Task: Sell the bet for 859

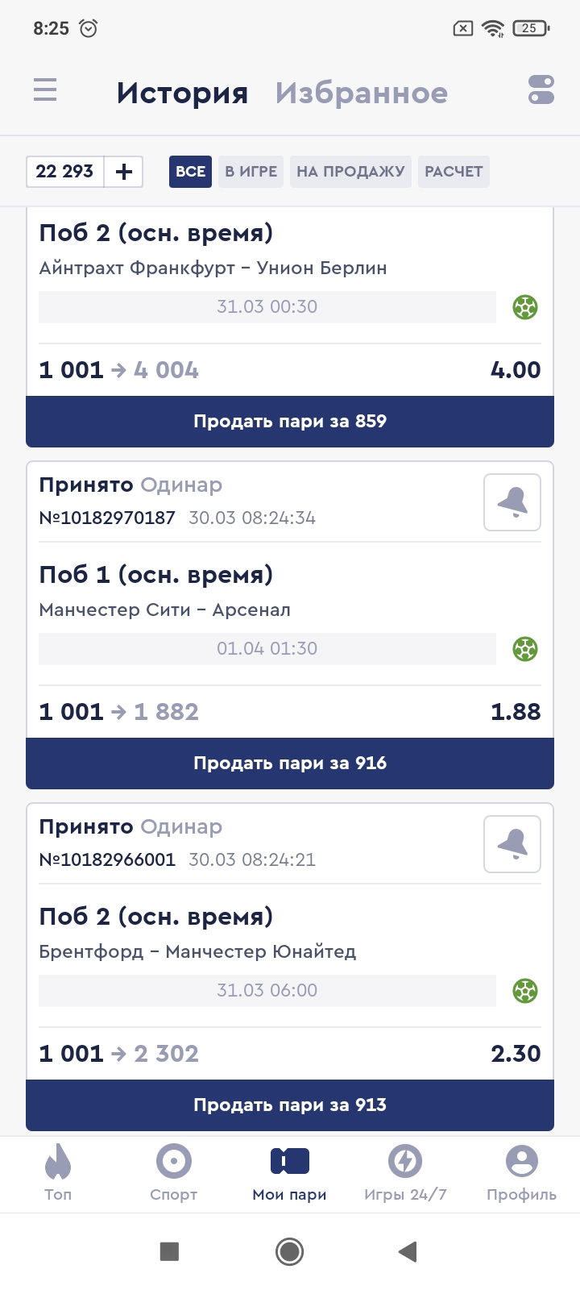Action: [x=290, y=421]
